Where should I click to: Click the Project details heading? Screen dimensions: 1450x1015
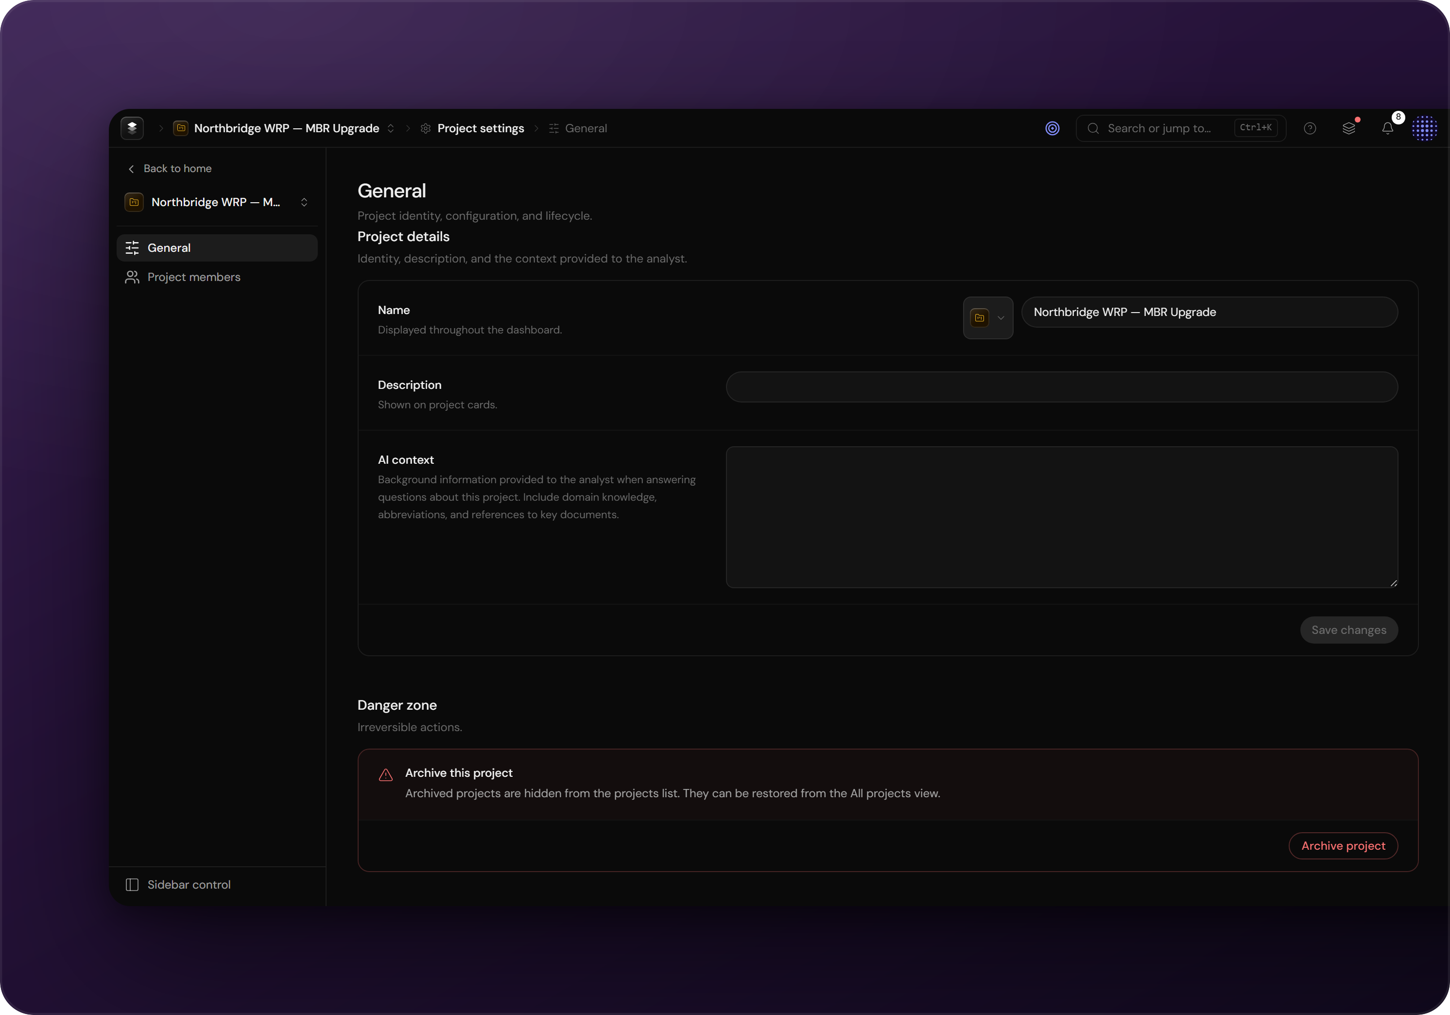[x=403, y=237]
